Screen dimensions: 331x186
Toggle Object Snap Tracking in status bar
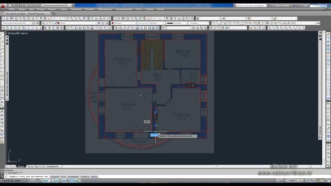coord(56,180)
